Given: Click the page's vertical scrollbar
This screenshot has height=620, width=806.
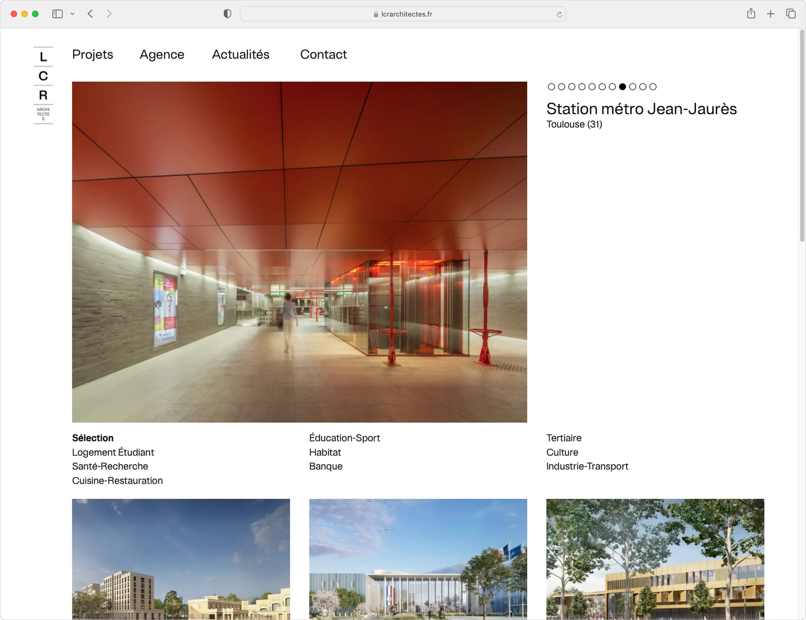Looking at the screenshot, I should pos(802,135).
